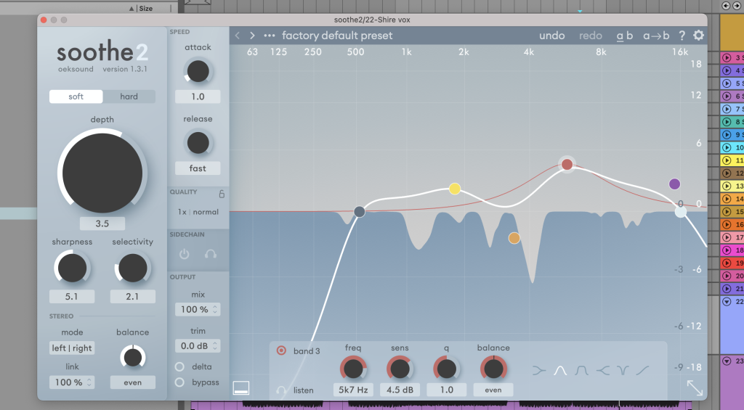Toggle band 3 on/off button

click(281, 351)
